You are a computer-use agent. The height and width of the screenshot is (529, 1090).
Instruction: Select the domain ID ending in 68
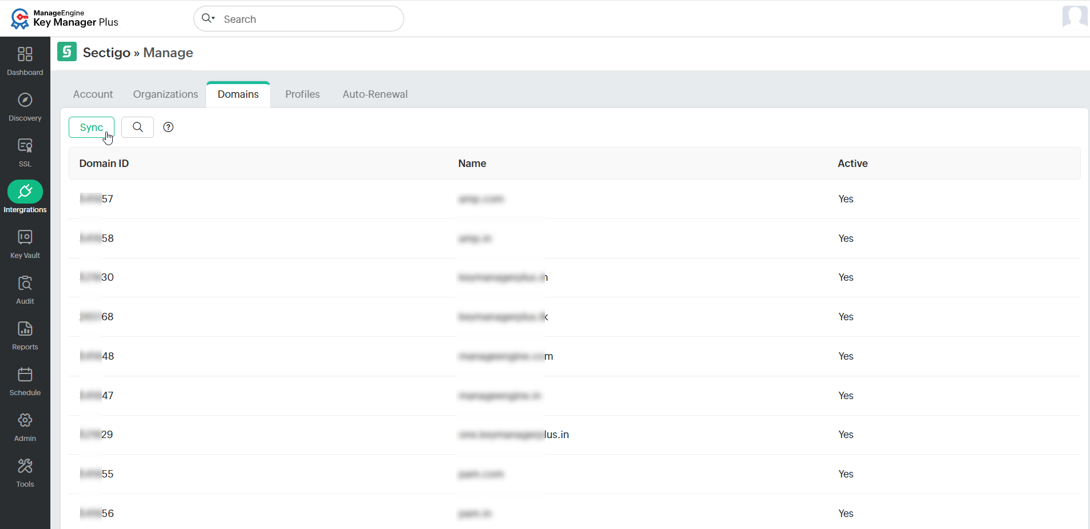click(x=97, y=317)
